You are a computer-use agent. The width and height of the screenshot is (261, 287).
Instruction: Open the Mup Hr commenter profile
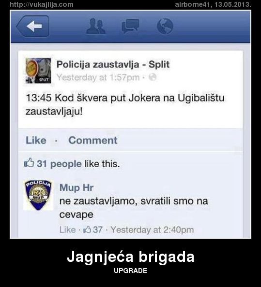click(x=77, y=187)
